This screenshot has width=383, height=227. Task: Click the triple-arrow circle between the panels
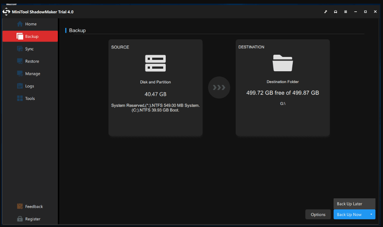[x=219, y=88]
